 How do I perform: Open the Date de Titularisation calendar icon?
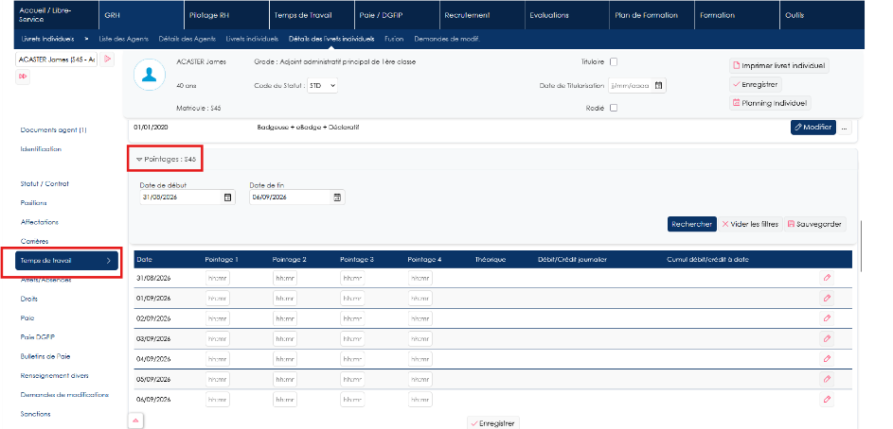[658, 86]
